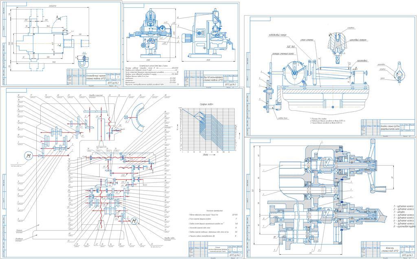Click the 'Консоль станка мод. 6Р12' title block text
The image size is (417, 259).
[391, 249]
